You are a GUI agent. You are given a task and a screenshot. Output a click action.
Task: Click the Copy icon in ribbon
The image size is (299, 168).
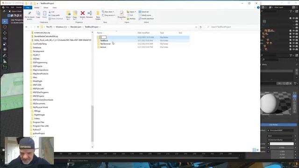pos(38,14)
